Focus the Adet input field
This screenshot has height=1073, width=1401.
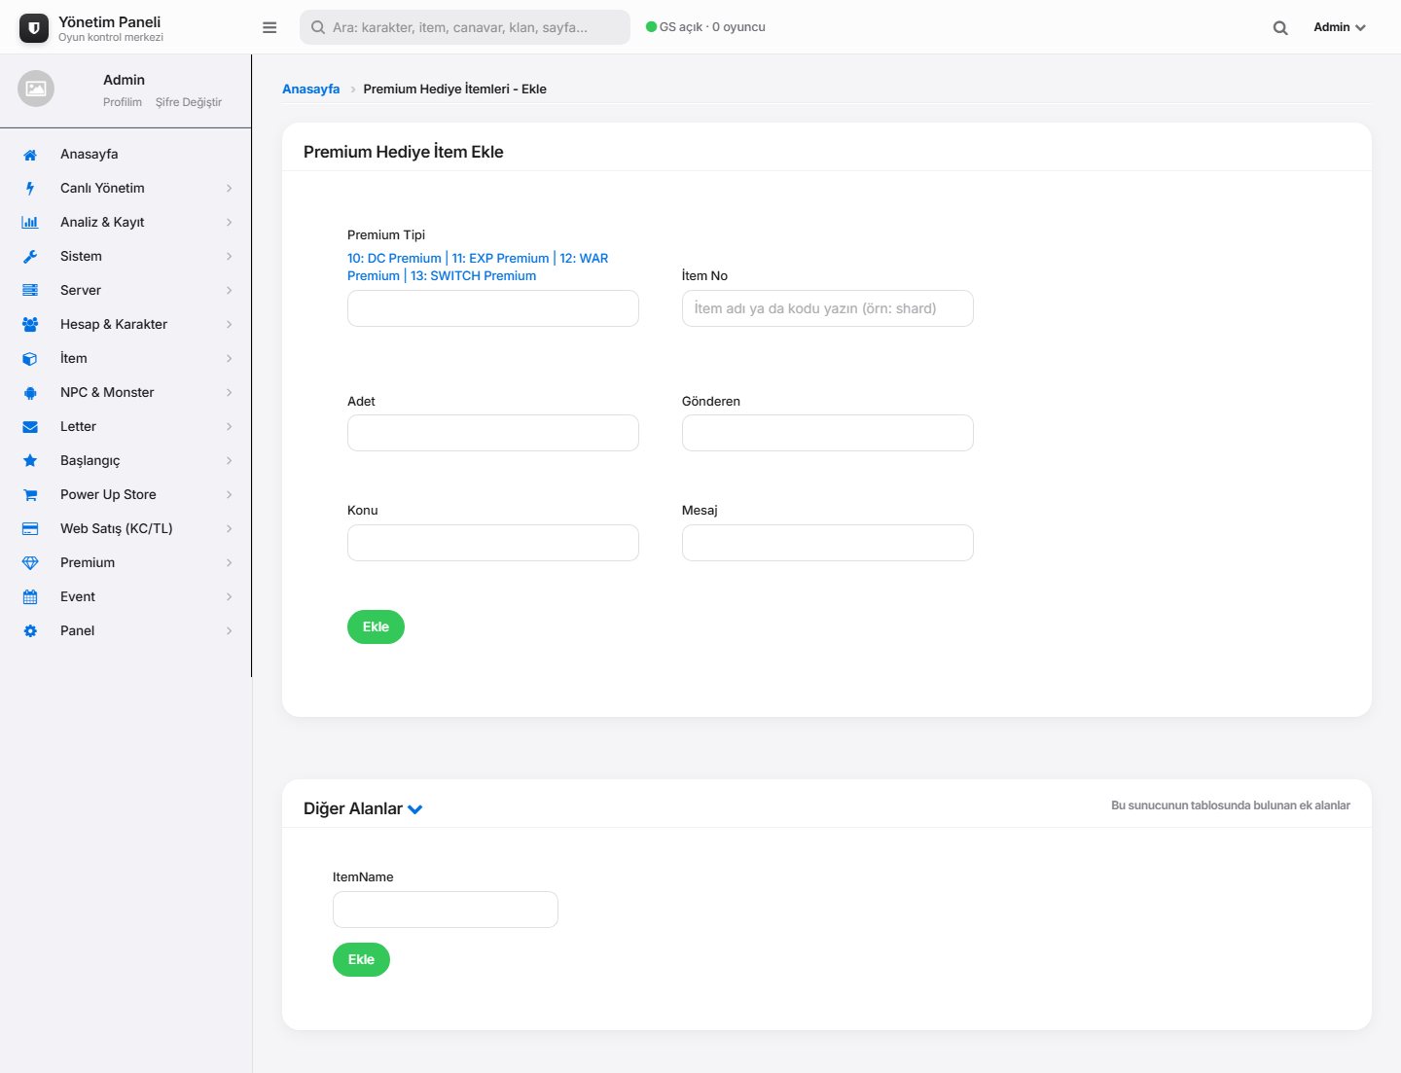tap(493, 433)
